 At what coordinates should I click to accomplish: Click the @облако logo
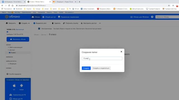pyautogui.click(x=13, y=17)
